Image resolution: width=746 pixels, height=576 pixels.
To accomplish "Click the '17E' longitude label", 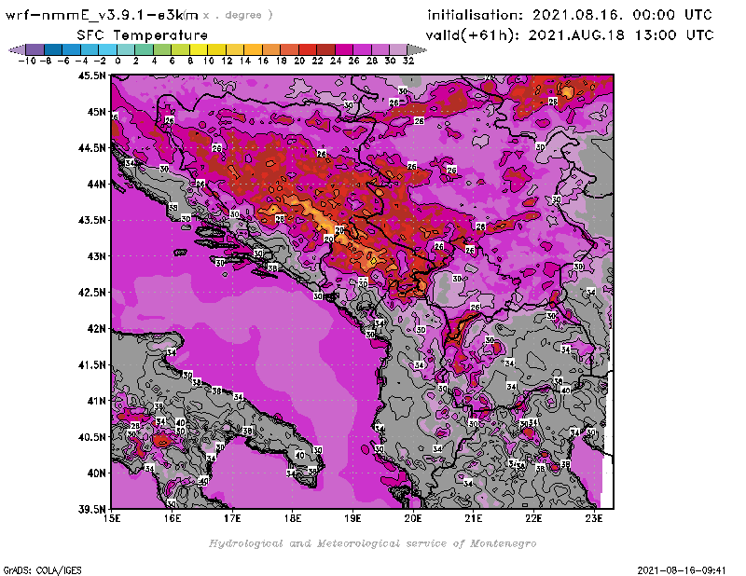I will pyautogui.click(x=232, y=518).
